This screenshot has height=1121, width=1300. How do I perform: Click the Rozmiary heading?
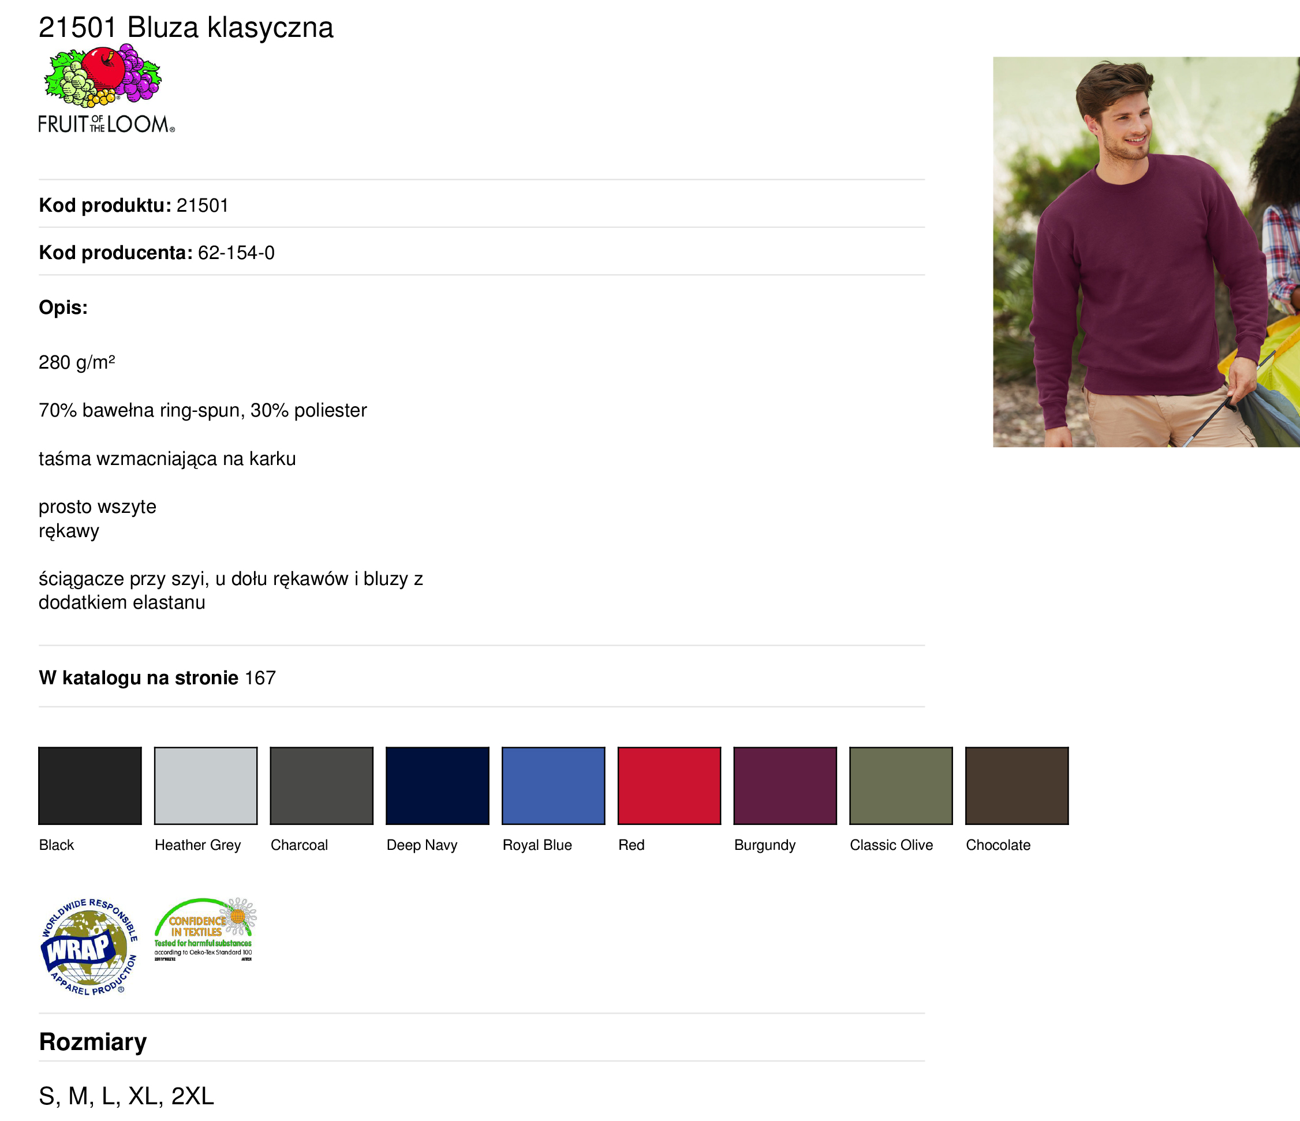[x=93, y=1042]
